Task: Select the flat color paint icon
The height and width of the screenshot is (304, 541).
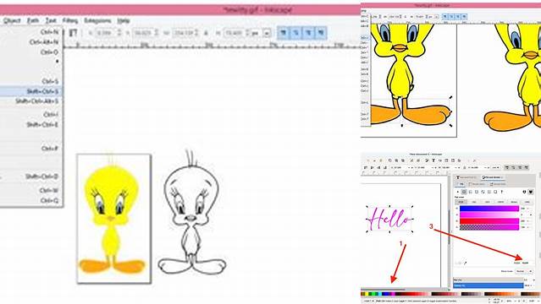Action: pos(464,192)
